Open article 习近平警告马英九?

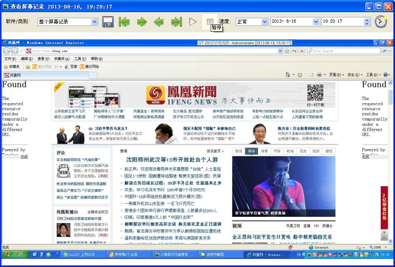coord(111,129)
